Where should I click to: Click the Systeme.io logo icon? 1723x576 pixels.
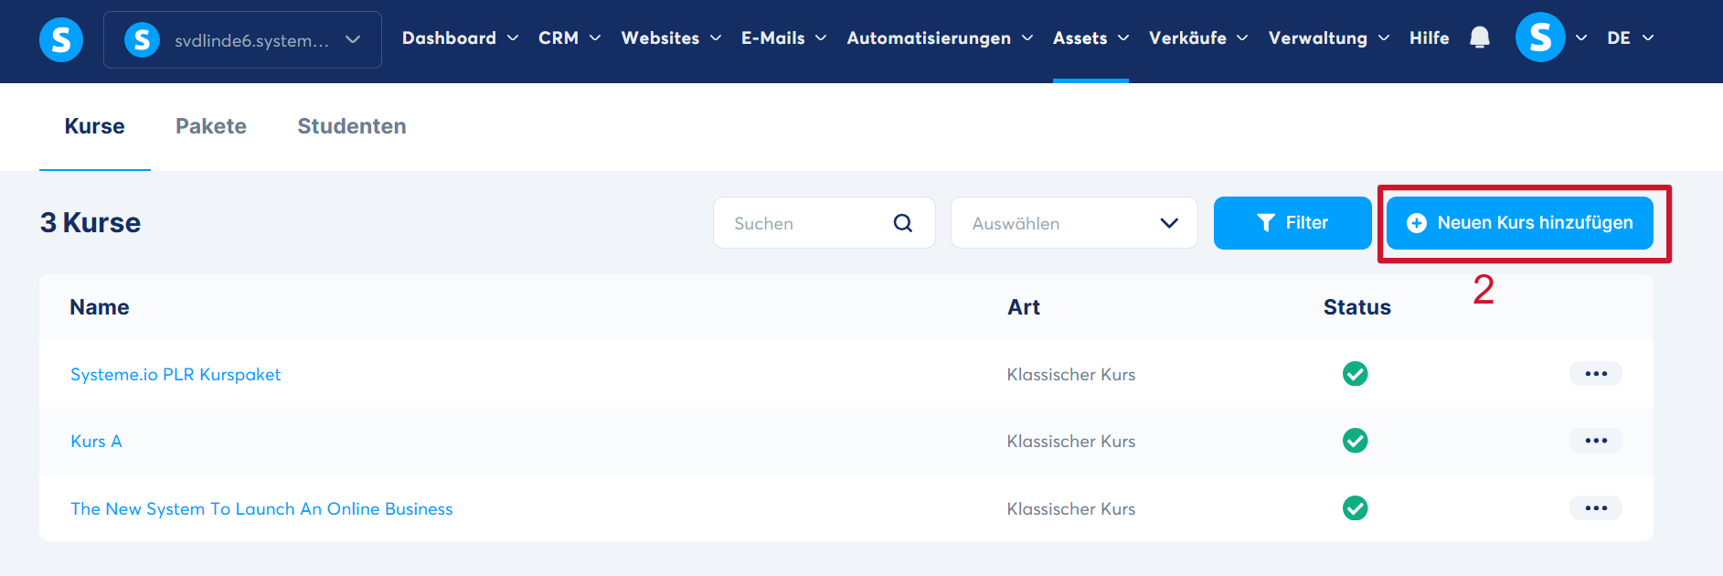point(61,39)
